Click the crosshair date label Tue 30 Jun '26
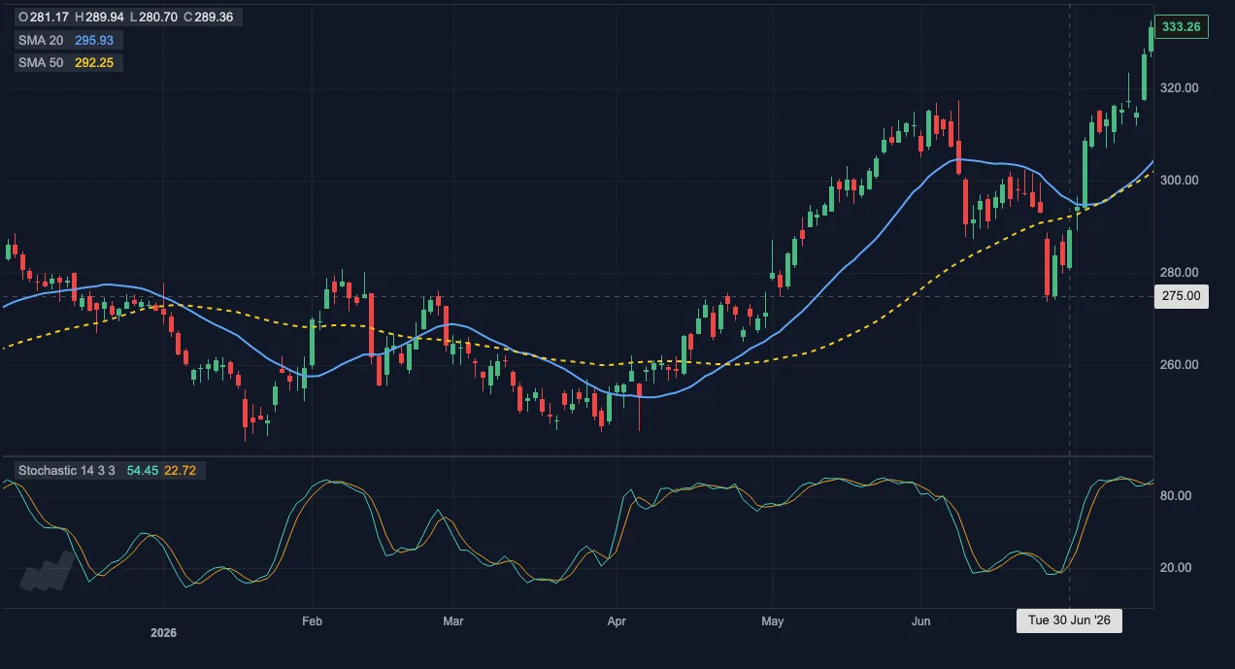This screenshot has width=1235, height=669. point(1069,621)
